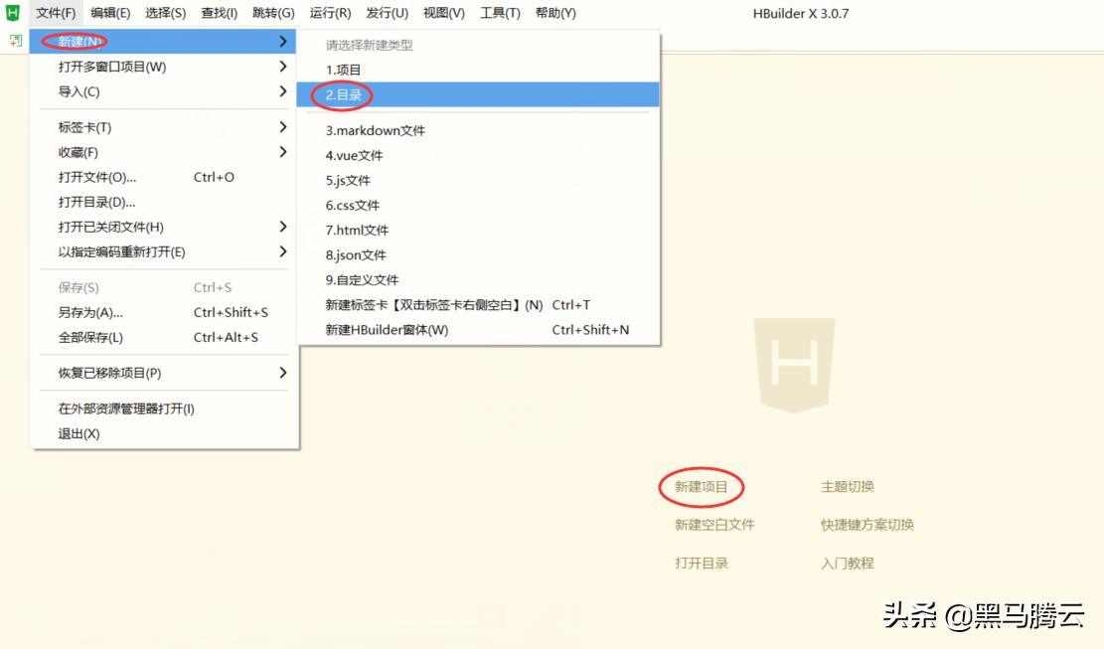Viewport: 1104px width, 649px height.
Task: Choose 退出(X) to quit HBuilder
Action: (x=163, y=434)
